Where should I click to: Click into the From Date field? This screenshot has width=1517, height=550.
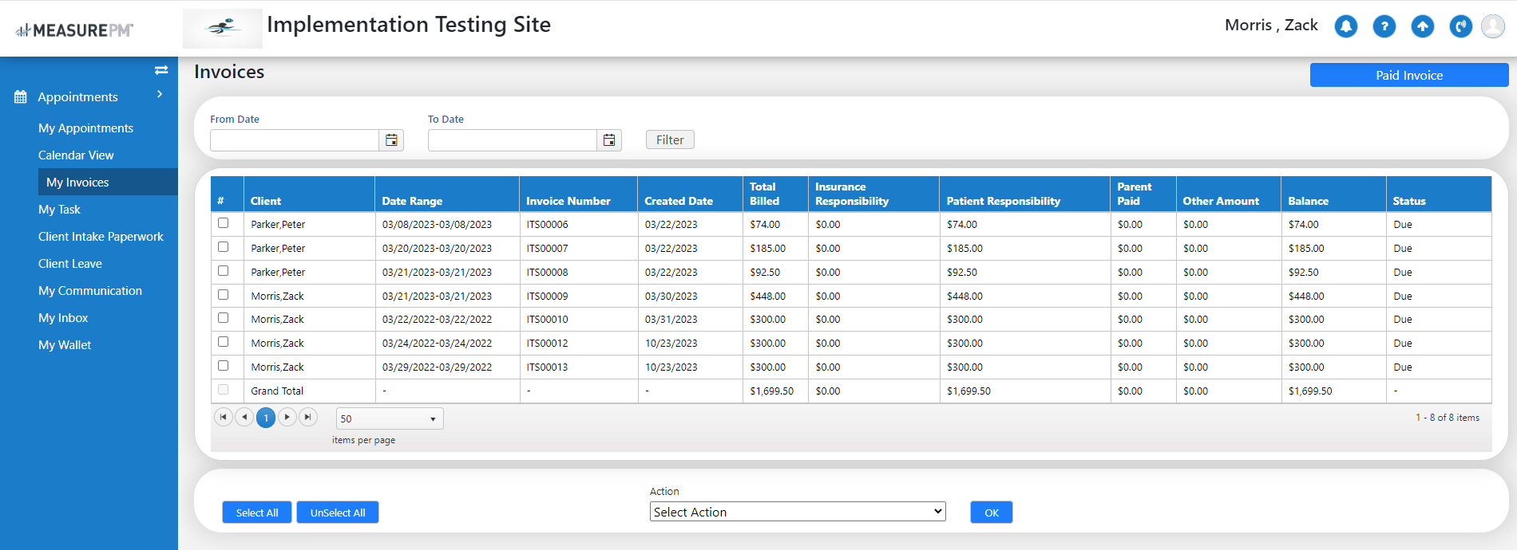(x=295, y=140)
